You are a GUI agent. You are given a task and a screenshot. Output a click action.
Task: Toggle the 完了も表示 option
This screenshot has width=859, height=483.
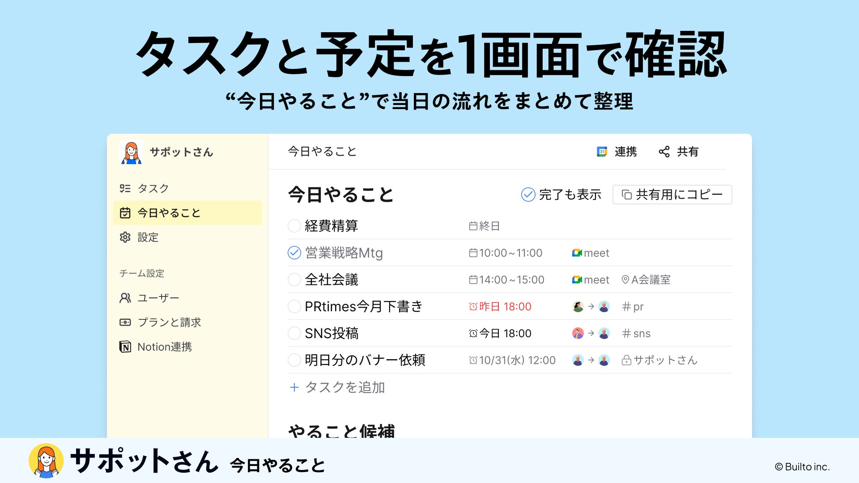(x=528, y=195)
